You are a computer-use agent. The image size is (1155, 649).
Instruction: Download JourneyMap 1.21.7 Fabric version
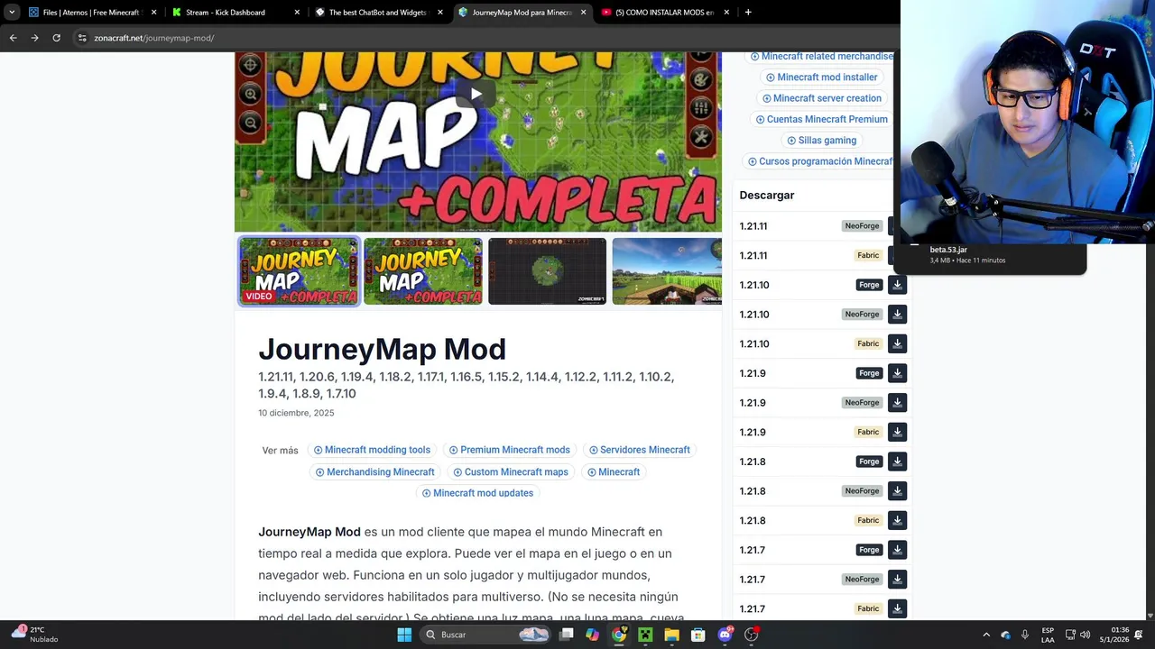[897, 608]
